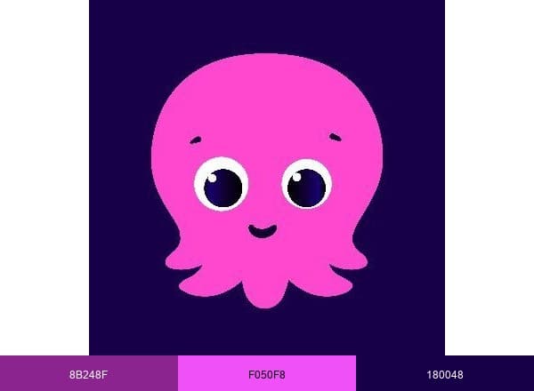This screenshot has height=391, width=534.
Task: Pick the dark navy 180048 color swatch
Action: pyautogui.click(x=445, y=373)
